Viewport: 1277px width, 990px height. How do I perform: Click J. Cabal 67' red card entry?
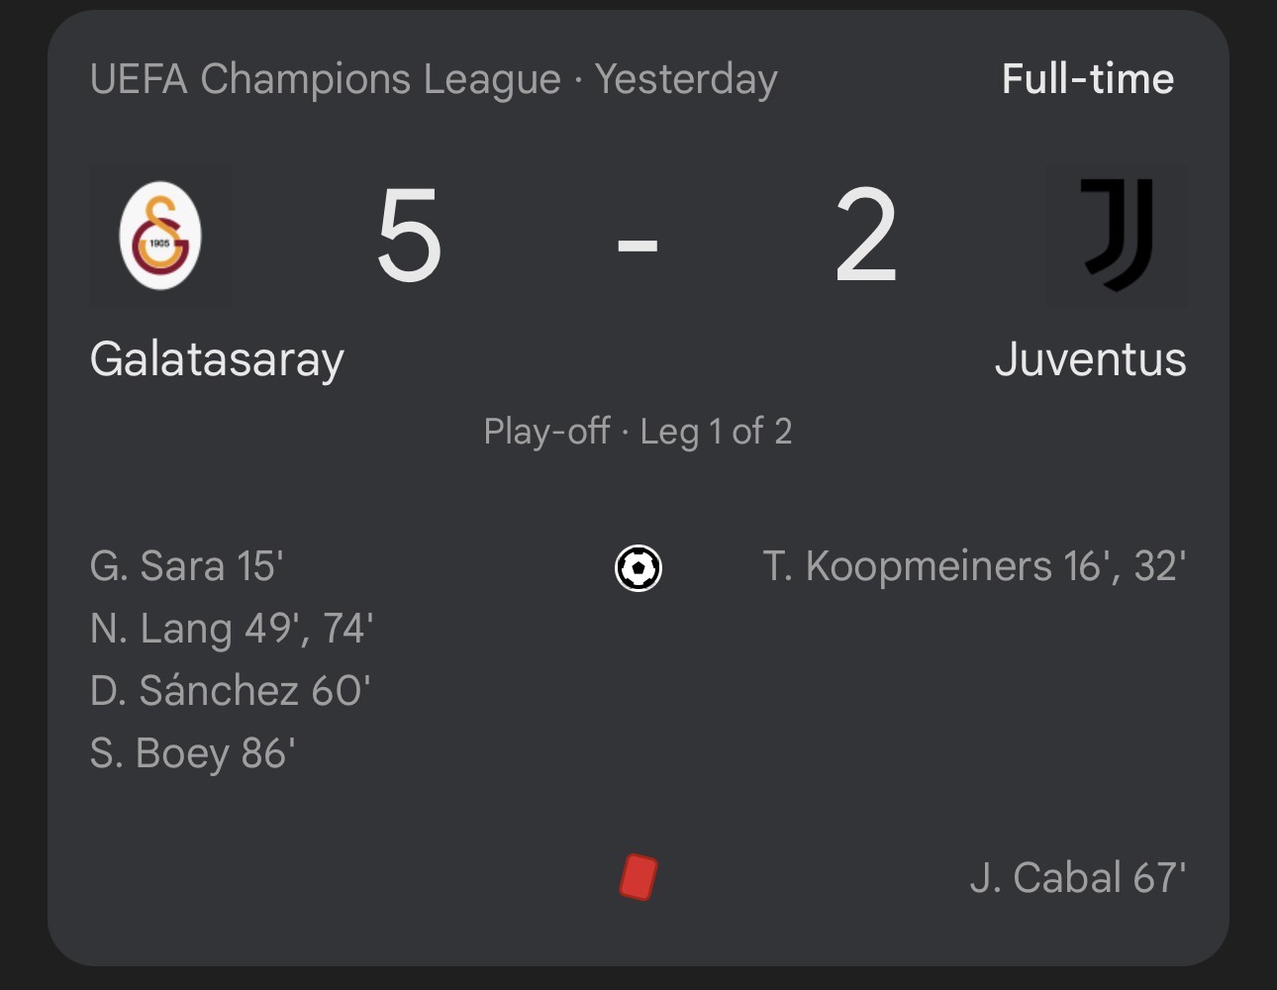point(1077,878)
